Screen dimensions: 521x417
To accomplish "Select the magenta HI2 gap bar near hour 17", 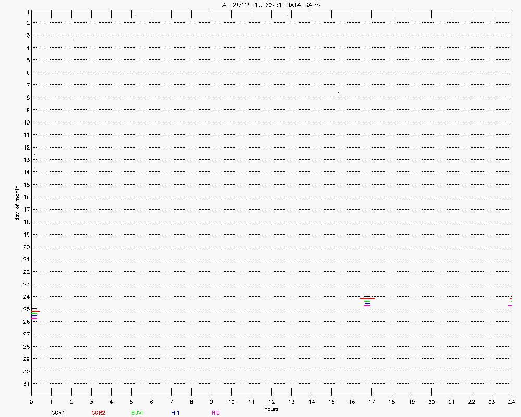I will tap(367, 305).
